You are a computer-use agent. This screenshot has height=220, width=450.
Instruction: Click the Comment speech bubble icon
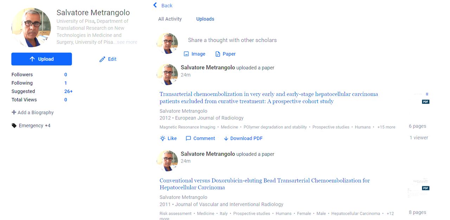[188, 138]
